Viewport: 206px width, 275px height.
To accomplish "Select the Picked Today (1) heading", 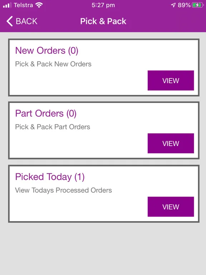I will pyautogui.click(x=50, y=177).
